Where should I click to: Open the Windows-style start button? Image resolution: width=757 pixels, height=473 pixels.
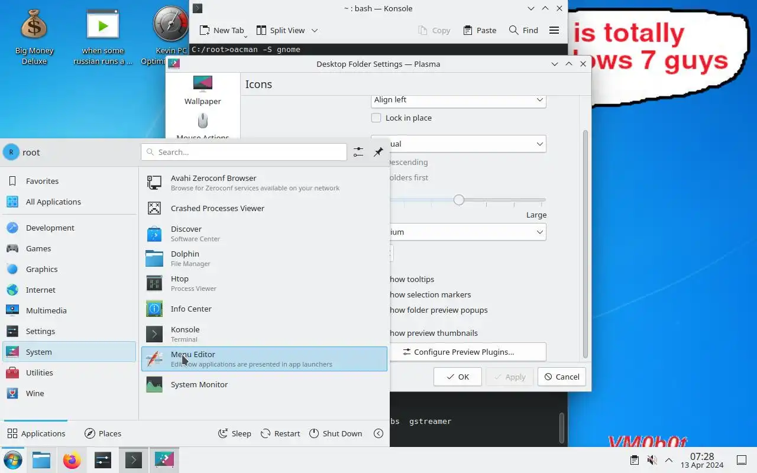12,460
